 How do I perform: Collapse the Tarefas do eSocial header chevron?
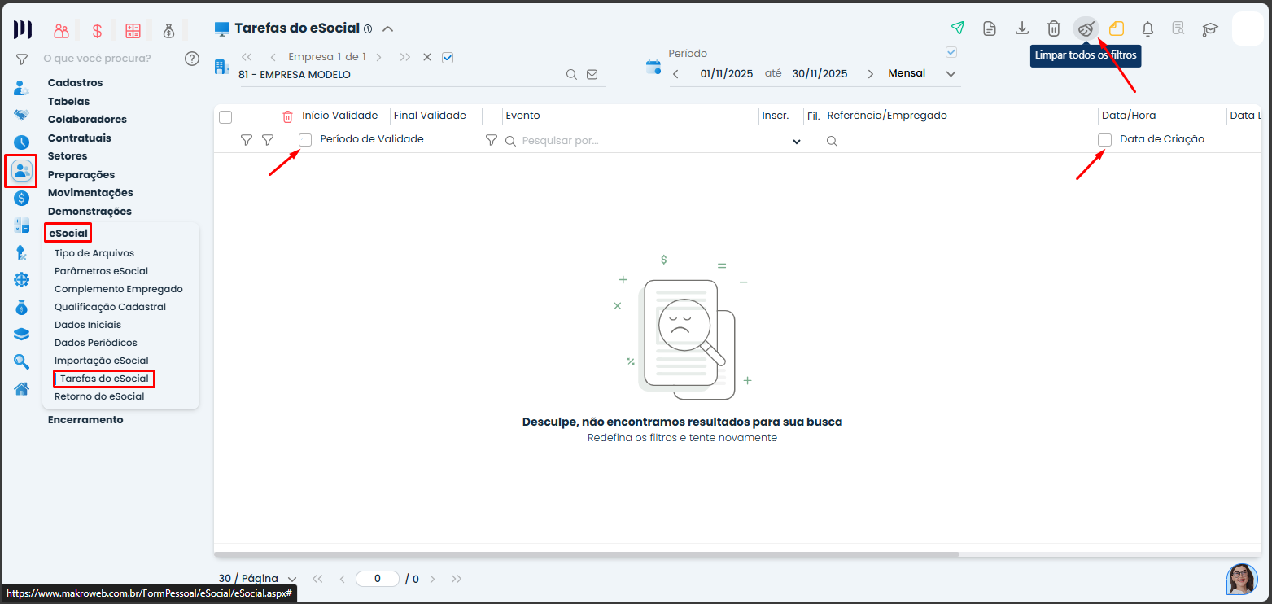388,28
